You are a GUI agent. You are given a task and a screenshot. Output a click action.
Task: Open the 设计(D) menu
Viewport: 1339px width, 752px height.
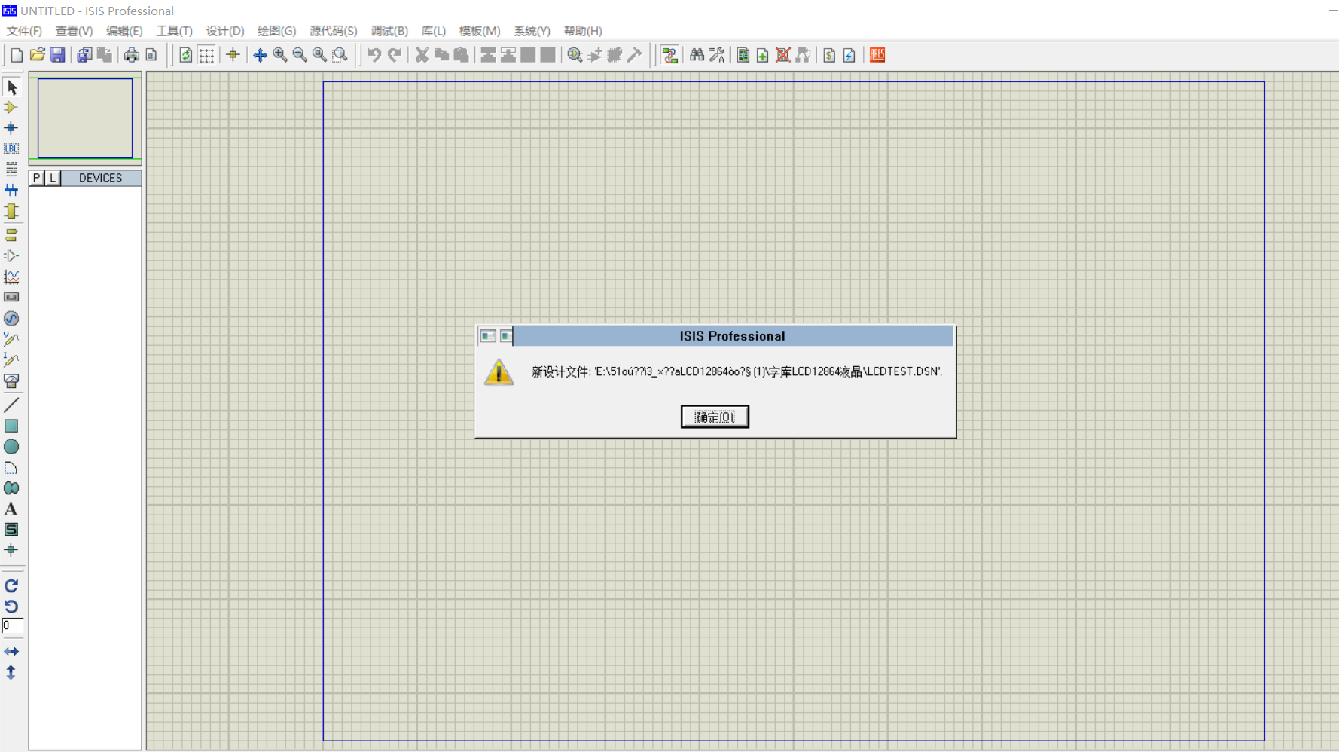[x=225, y=31]
